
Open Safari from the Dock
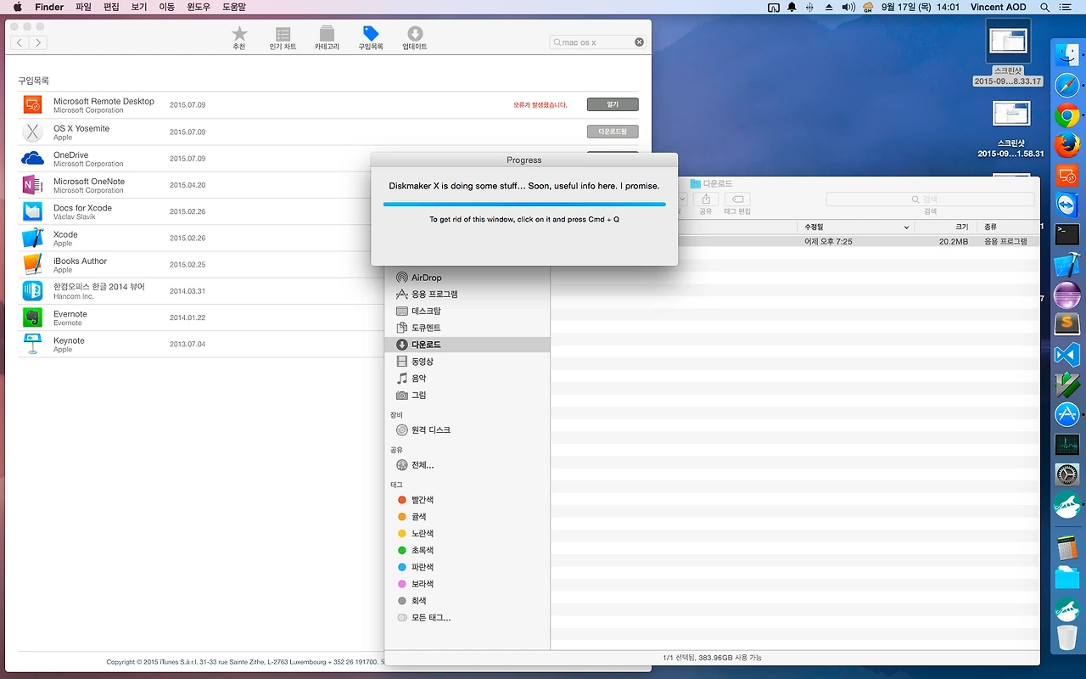pyautogui.click(x=1067, y=86)
